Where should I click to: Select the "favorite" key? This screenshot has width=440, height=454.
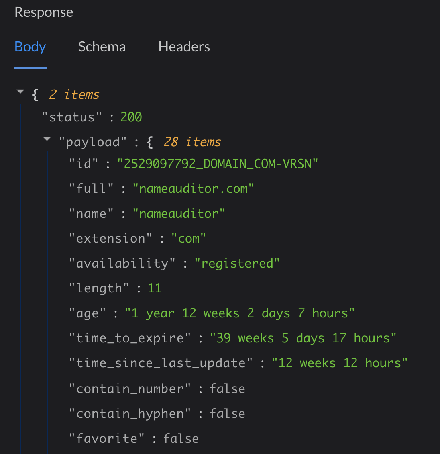point(107,438)
